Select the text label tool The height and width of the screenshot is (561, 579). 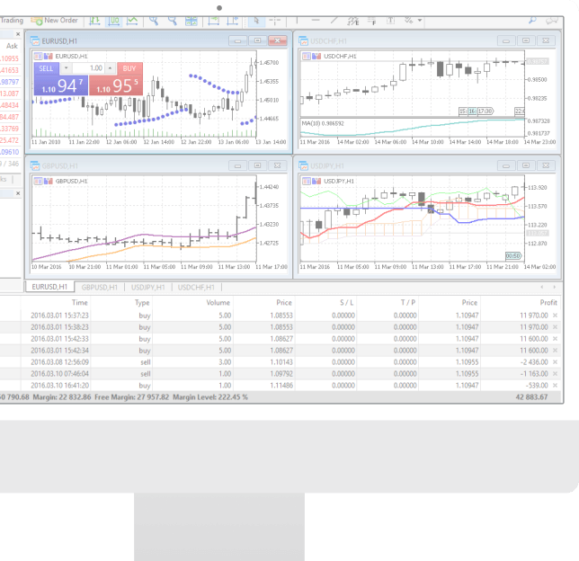tap(390, 21)
